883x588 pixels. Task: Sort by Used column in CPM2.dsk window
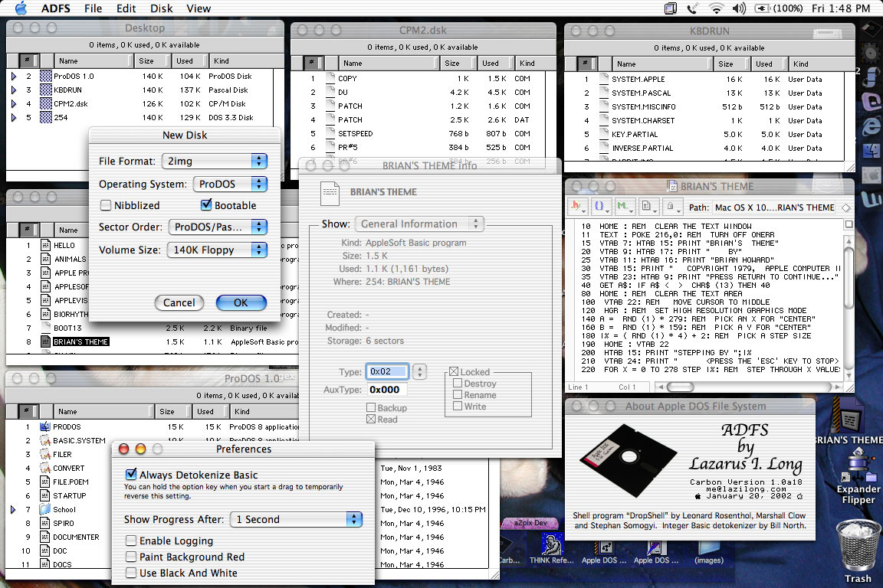[x=496, y=63]
